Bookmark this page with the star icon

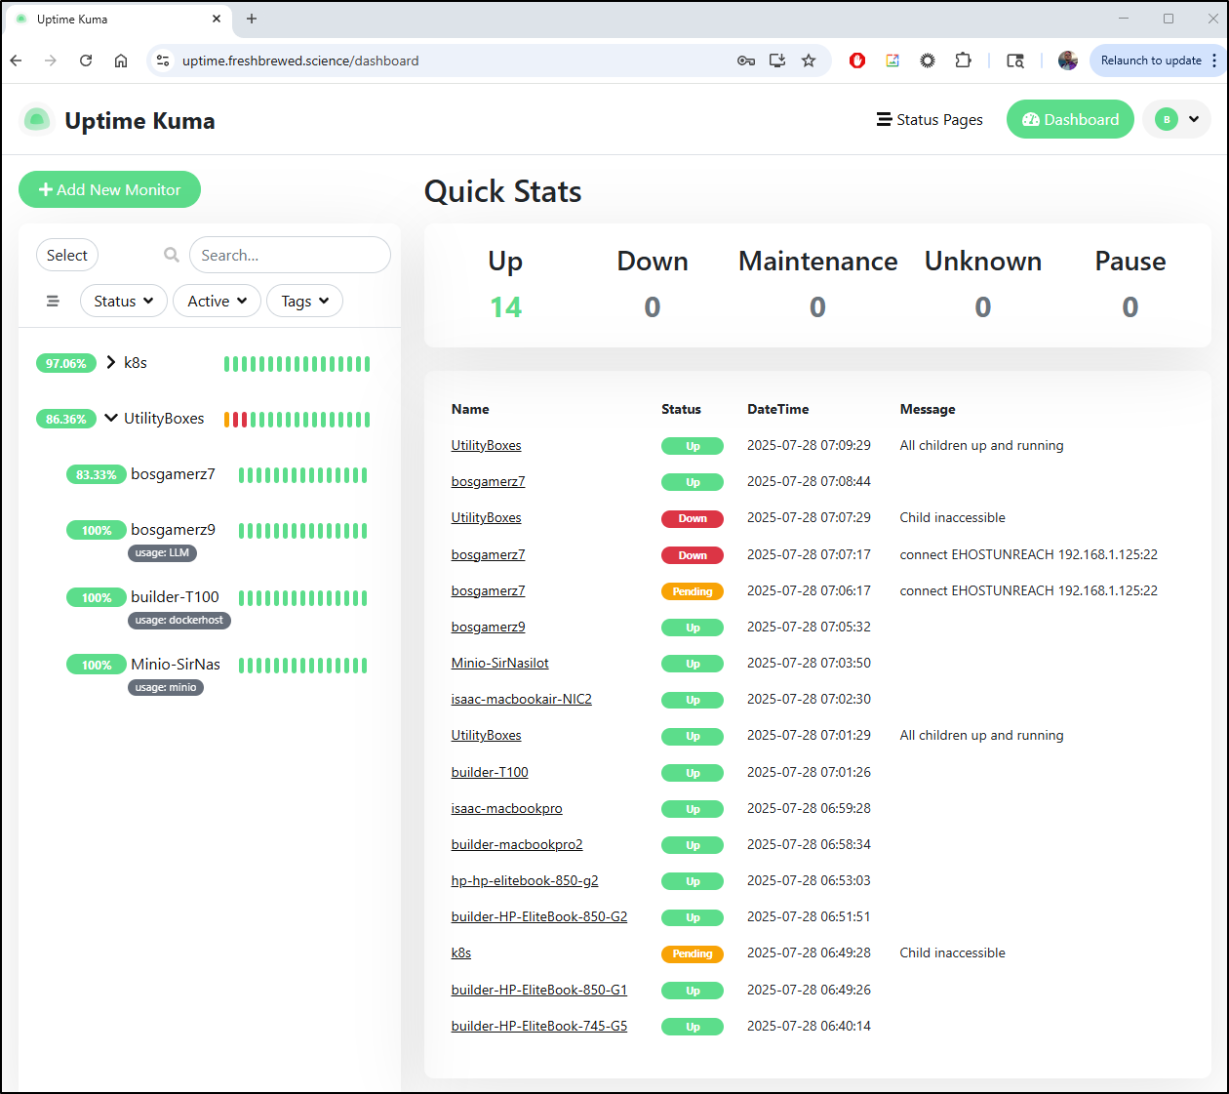click(x=809, y=61)
